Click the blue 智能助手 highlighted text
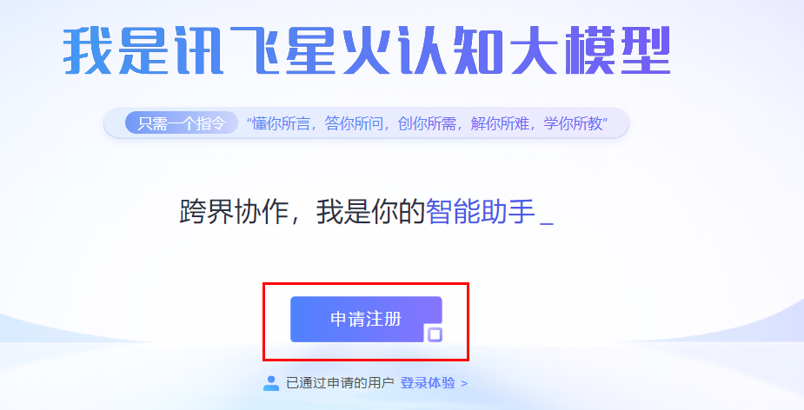This screenshot has height=410, width=804. [481, 211]
